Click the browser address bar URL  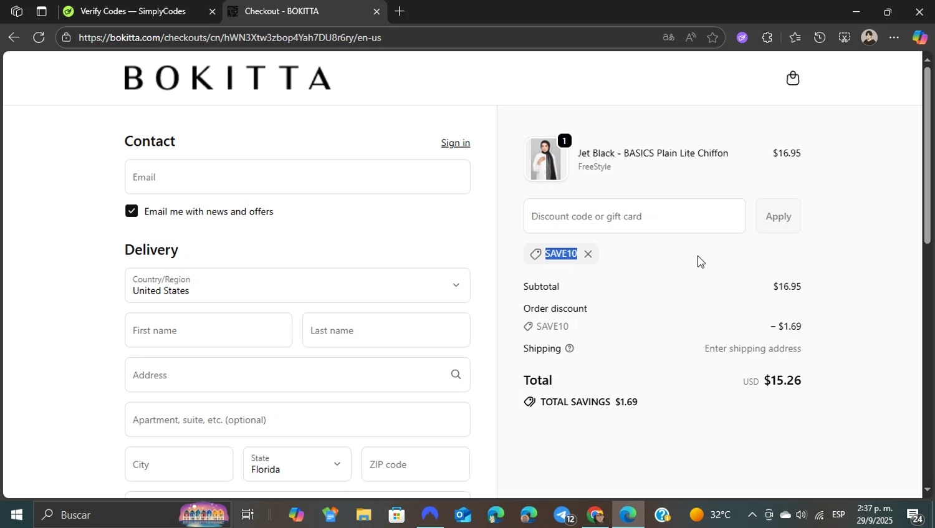[x=230, y=37]
